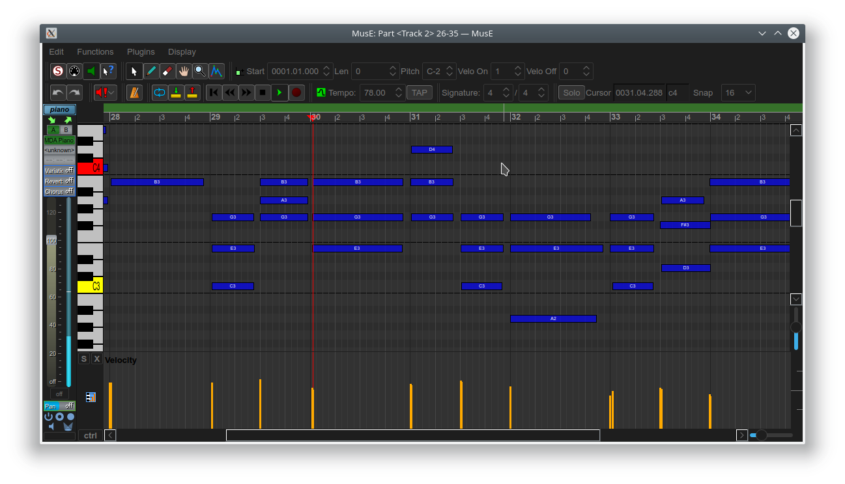Toggle the Solo button
This screenshot has height=484, width=845.
point(571,92)
